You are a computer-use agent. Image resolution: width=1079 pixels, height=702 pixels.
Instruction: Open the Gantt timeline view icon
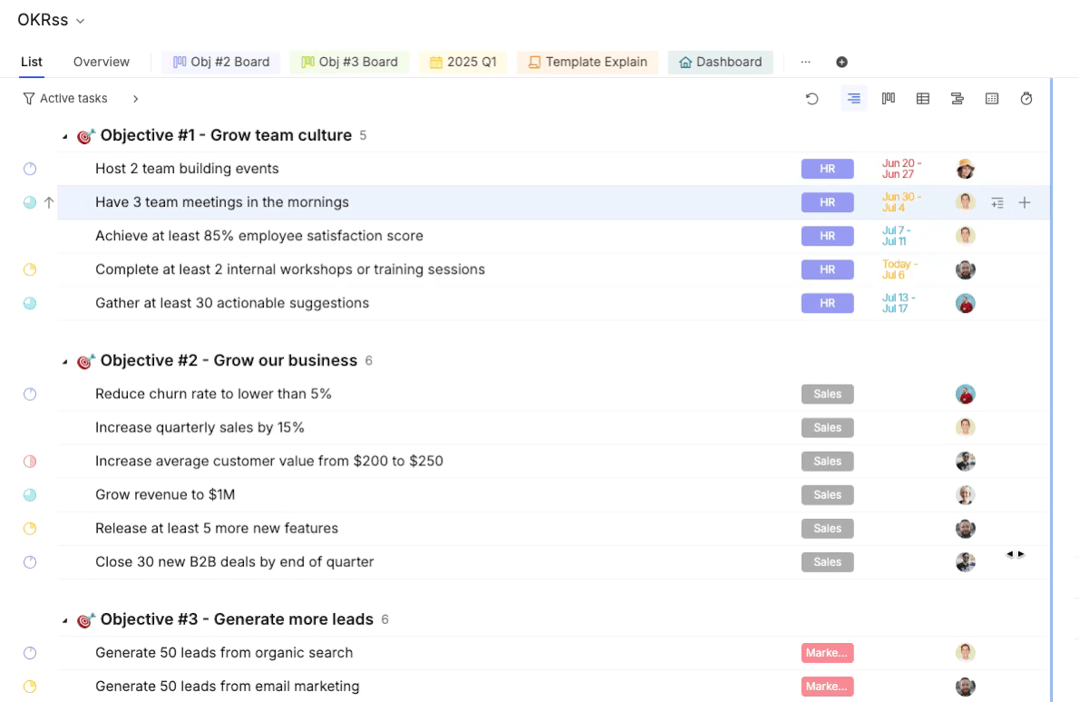(957, 99)
